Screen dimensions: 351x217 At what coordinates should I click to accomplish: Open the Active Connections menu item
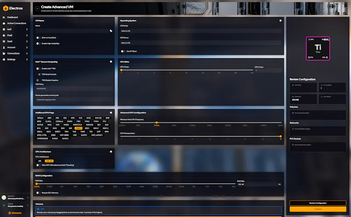click(x=15, y=23)
